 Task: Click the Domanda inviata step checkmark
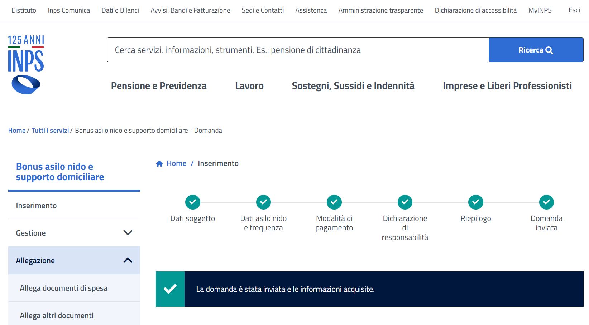point(546,202)
